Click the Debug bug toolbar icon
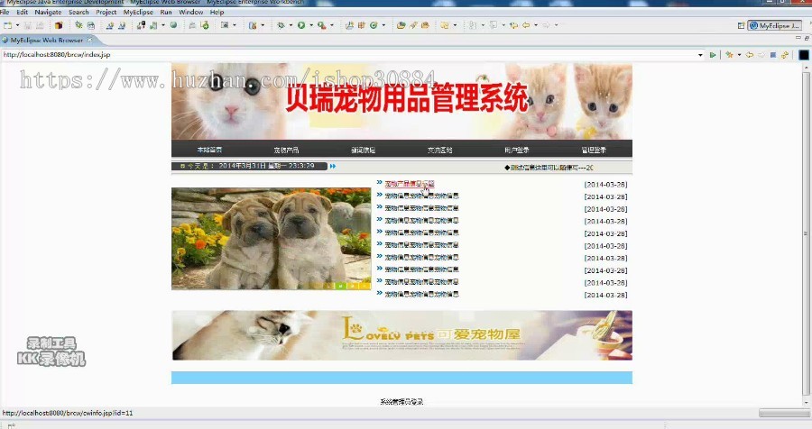812x429 pixels. [281, 25]
